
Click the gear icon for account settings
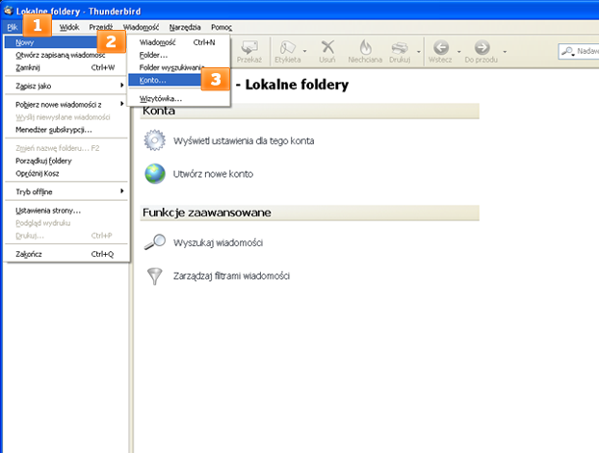pos(155,140)
